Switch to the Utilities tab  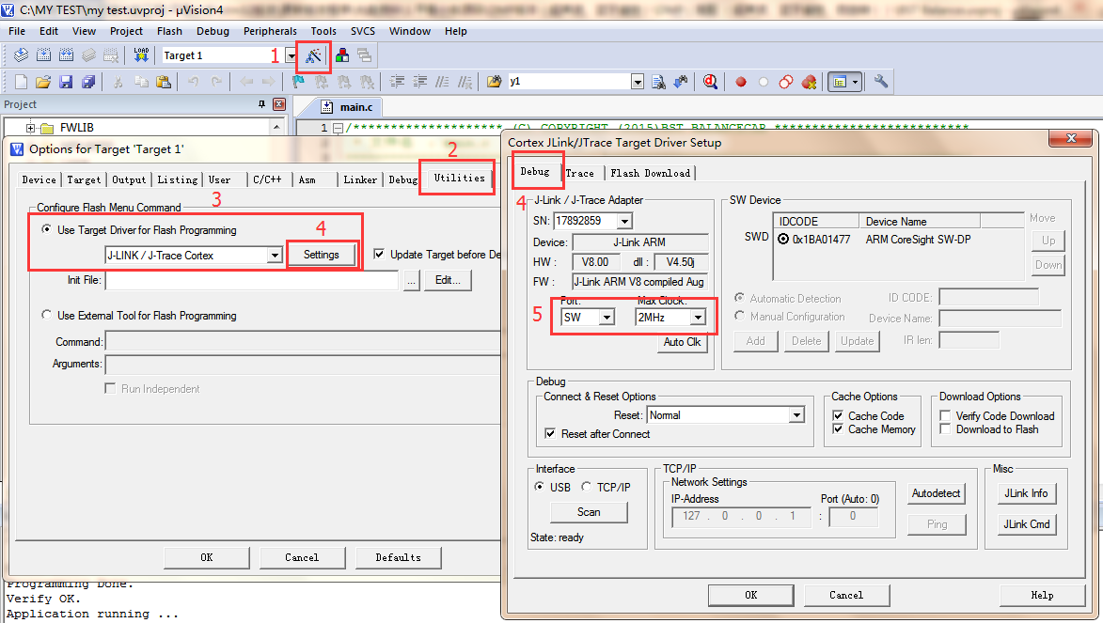[x=459, y=178]
